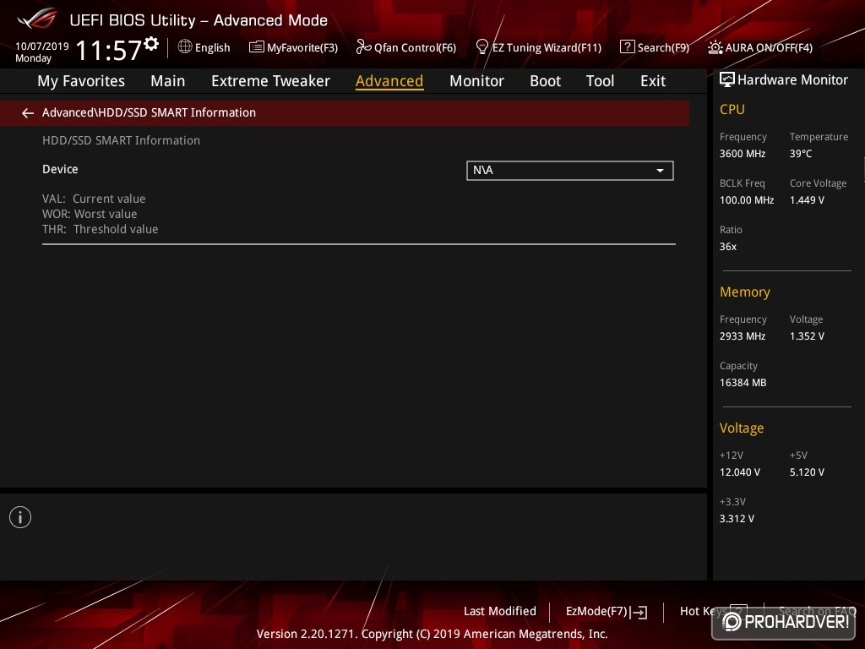Click the Memory section heading
This screenshot has width=865, height=649.
[x=745, y=292]
